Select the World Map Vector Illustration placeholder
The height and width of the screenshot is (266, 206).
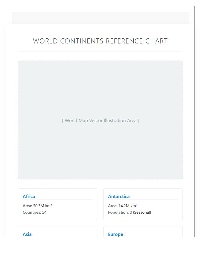[x=101, y=120]
